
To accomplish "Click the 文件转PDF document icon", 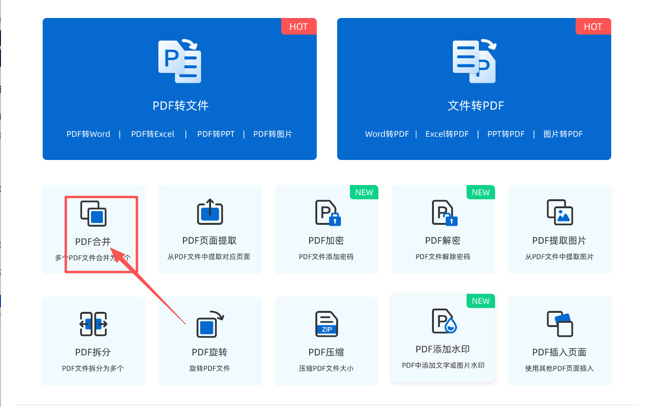I will point(474,62).
